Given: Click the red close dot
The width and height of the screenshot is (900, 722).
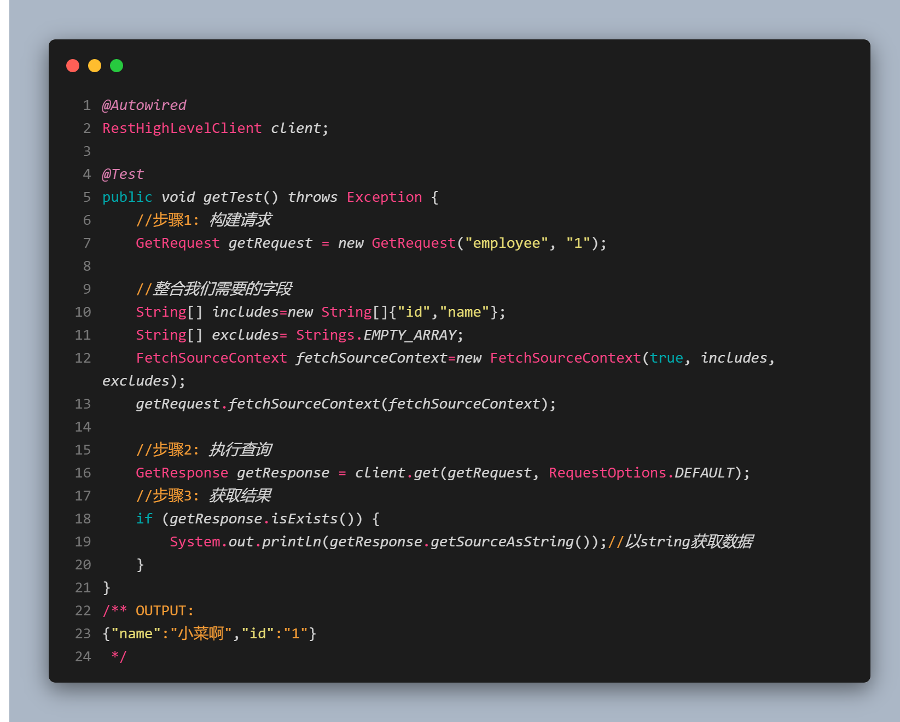Looking at the screenshot, I should (x=73, y=66).
